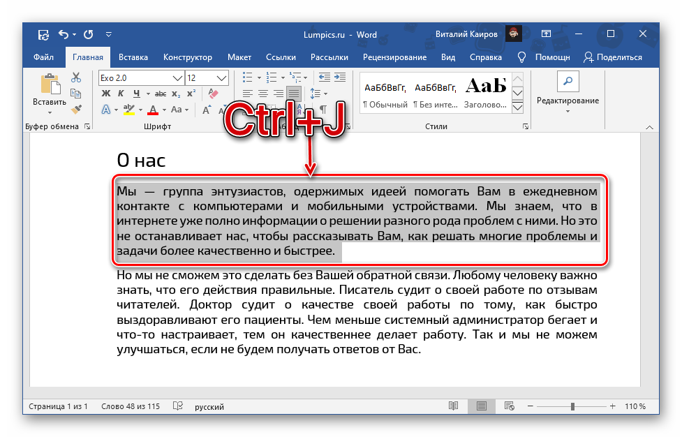Image resolution: width=682 pixels, height=437 pixels.
Task: Toggle italic formatting with К button
Action: click(121, 94)
